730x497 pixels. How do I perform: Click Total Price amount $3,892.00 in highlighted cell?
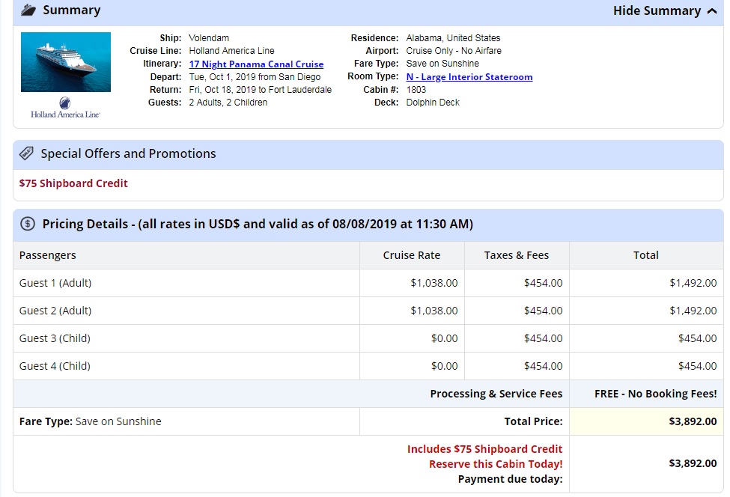pyautogui.click(x=693, y=421)
